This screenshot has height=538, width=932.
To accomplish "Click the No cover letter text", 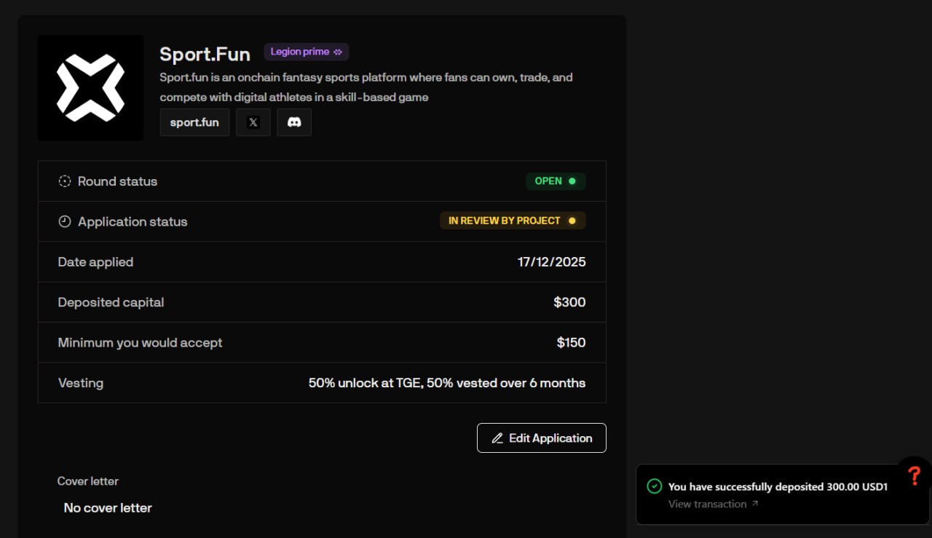I will 108,508.
